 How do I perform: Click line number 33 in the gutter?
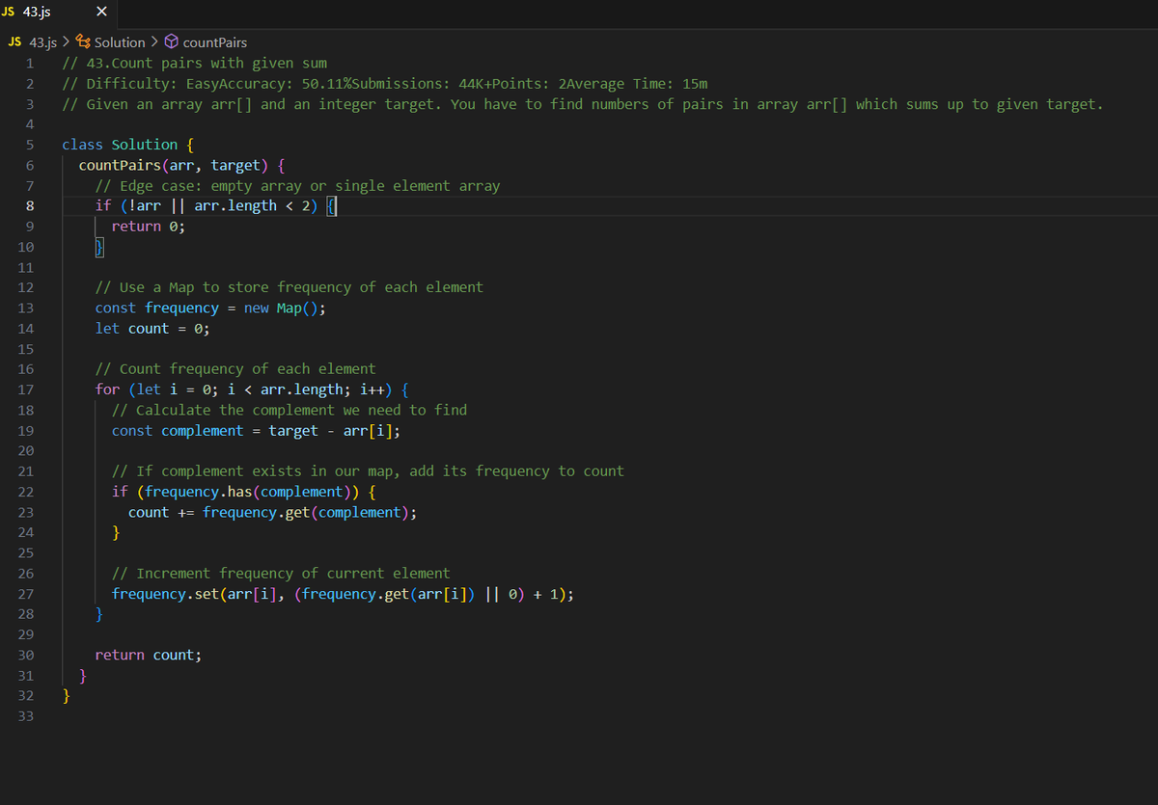coord(26,716)
